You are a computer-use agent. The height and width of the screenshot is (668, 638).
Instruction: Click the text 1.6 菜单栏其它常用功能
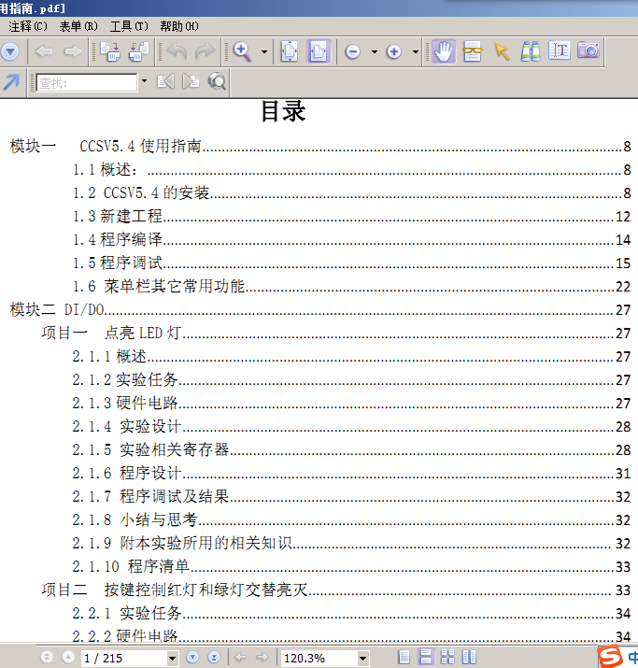(x=159, y=286)
